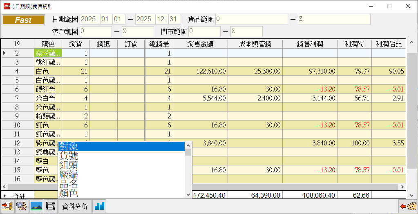This screenshot has width=418, height=214.
Task: Select the highlighted 亮粉藤 color cell
Action: (x=48, y=53)
